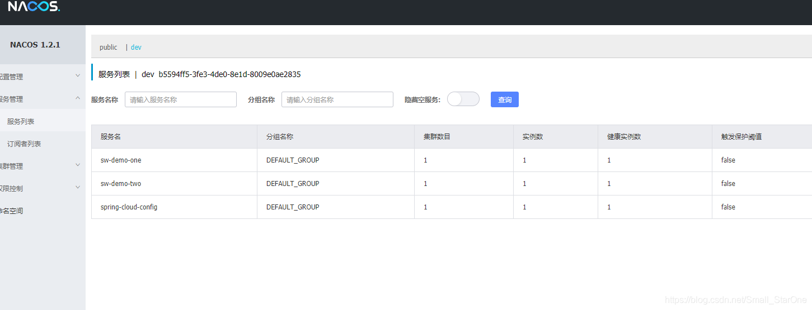Expand the 集群管理 menu chevron
Viewport: 812px width, 310px height.
78,165
